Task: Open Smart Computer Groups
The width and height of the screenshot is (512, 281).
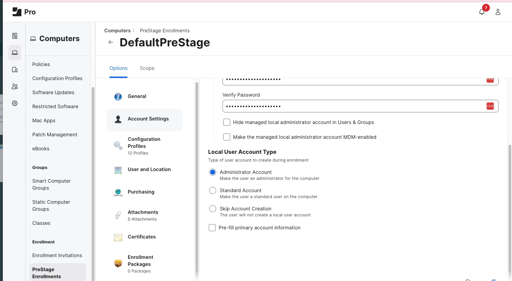Action: click(x=52, y=184)
